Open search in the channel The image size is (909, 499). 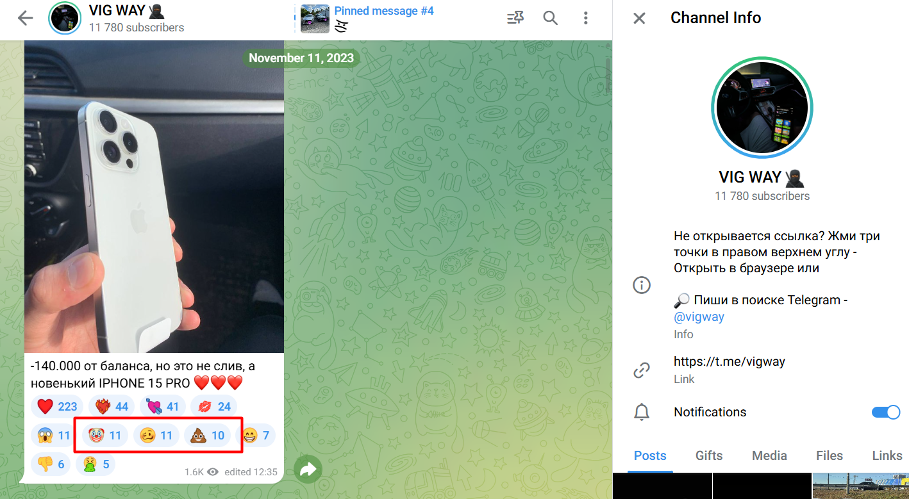pyautogui.click(x=550, y=19)
